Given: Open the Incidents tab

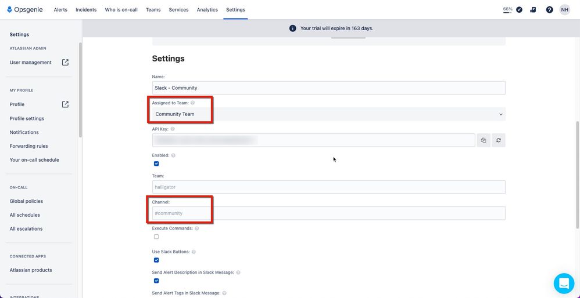Looking at the screenshot, I should coord(86,10).
